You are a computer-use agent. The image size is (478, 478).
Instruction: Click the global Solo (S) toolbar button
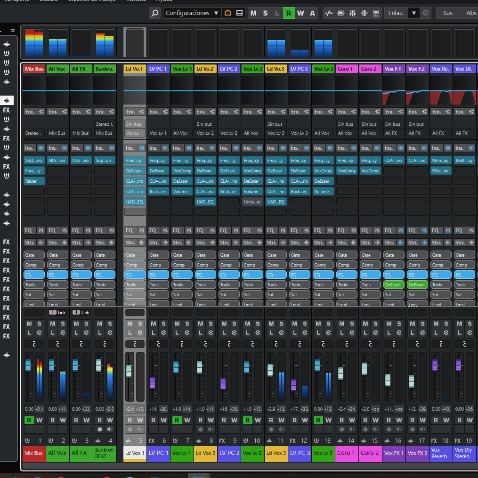click(x=265, y=13)
